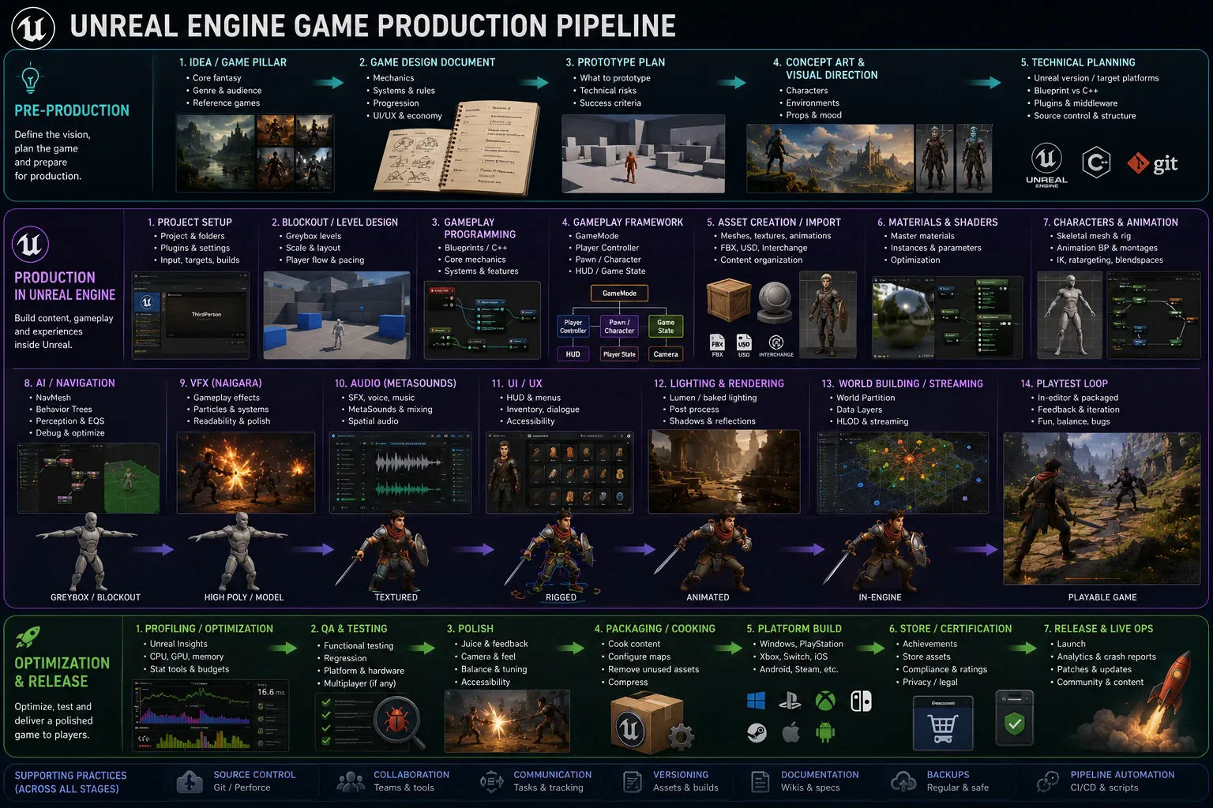This screenshot has height=808, width=1213.
Task: Open the VFX Niagara explosion thumbnail
Action: pyautogui.click(x=246, y=472)
